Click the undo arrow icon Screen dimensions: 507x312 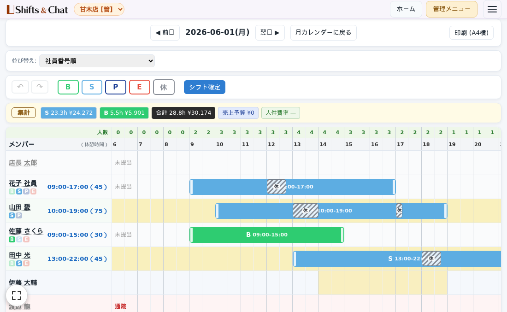coord(20,87)
